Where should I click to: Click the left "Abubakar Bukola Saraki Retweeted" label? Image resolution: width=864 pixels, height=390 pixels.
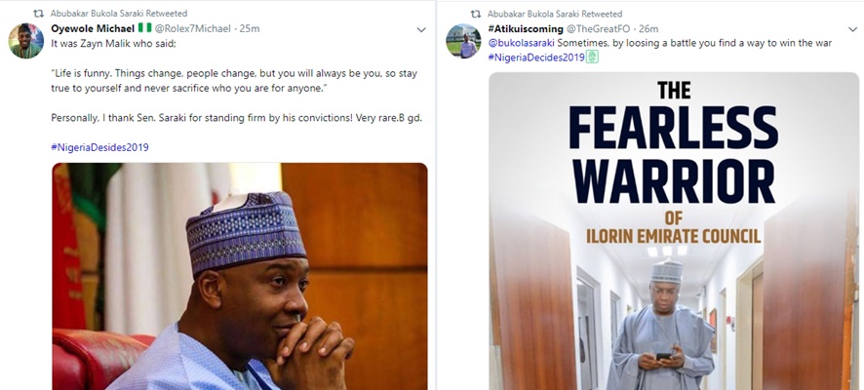coord(106,15)
